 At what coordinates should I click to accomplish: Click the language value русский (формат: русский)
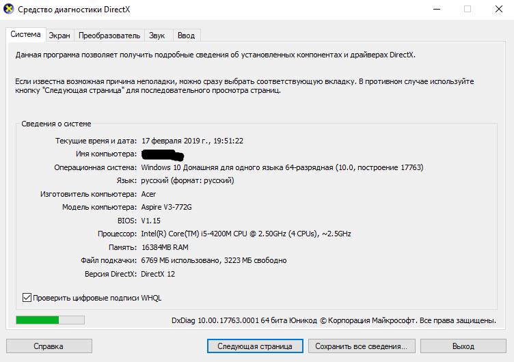click(x=187, y=180)
